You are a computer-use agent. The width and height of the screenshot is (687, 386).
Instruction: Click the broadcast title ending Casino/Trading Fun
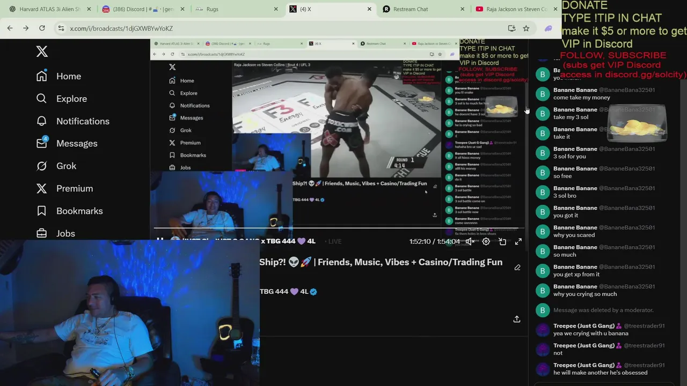click(381, 262)
